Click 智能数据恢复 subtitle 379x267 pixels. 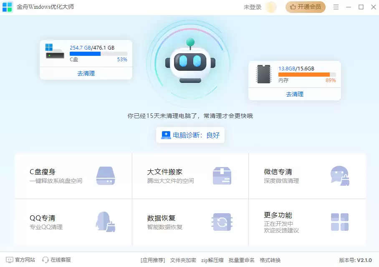pyautogui.click(x=164, y=227)
